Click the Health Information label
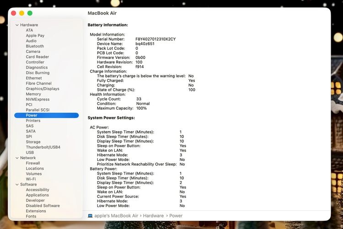Image resolution: width=343 pixels, height=229 pixels. 107,94
